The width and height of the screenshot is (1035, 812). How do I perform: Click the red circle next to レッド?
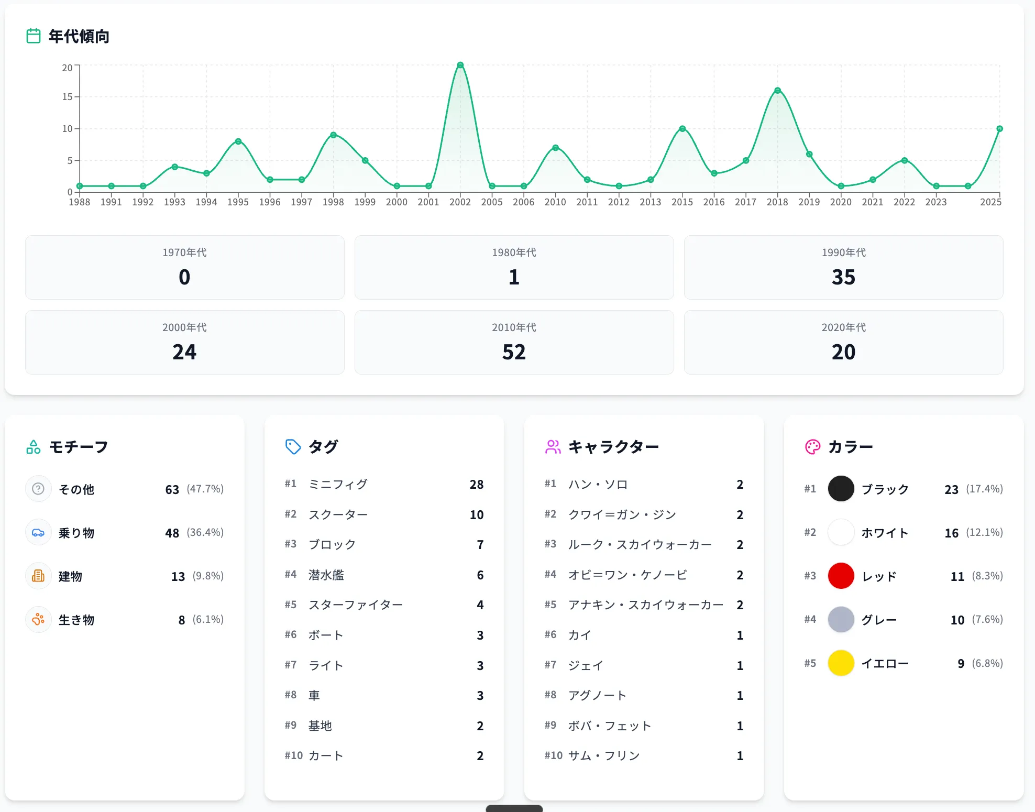pos(840,576)
